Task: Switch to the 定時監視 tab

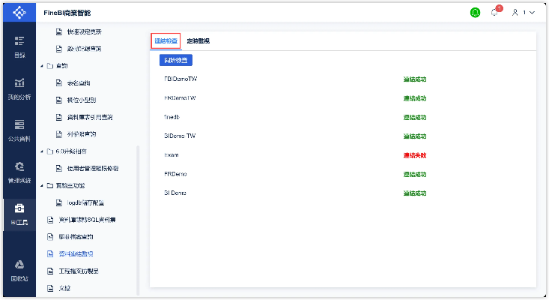Action: pos(198,41)
